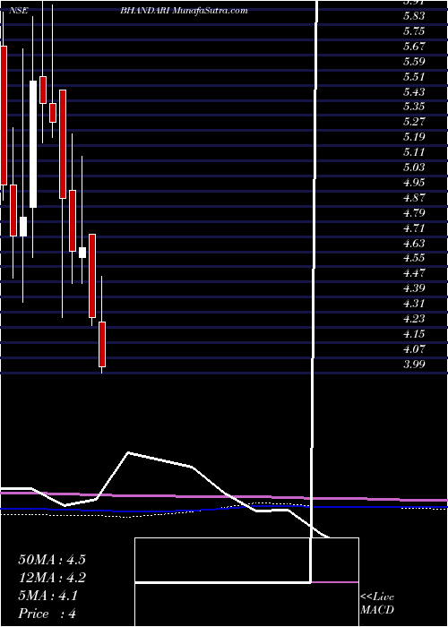Viewport: 448px width, 627px height.
Task: Click the 4.39 price axis label
Action: tap(414, 288)
